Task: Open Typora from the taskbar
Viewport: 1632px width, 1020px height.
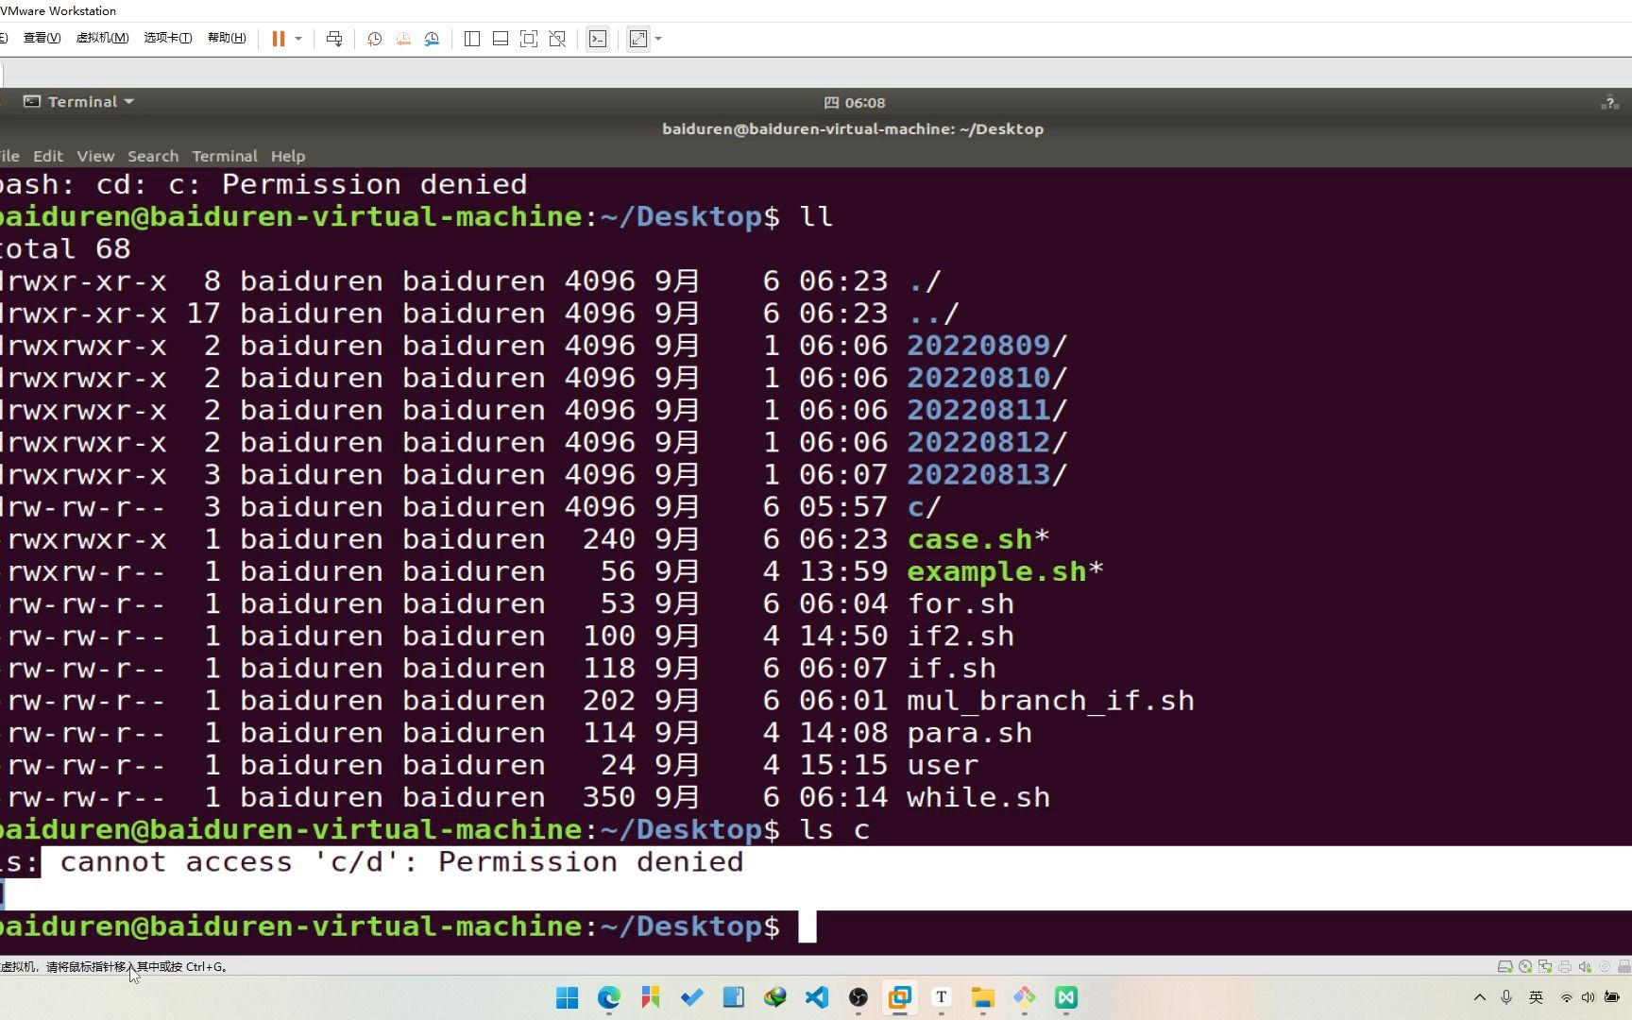Action: (x=942, y=997)
